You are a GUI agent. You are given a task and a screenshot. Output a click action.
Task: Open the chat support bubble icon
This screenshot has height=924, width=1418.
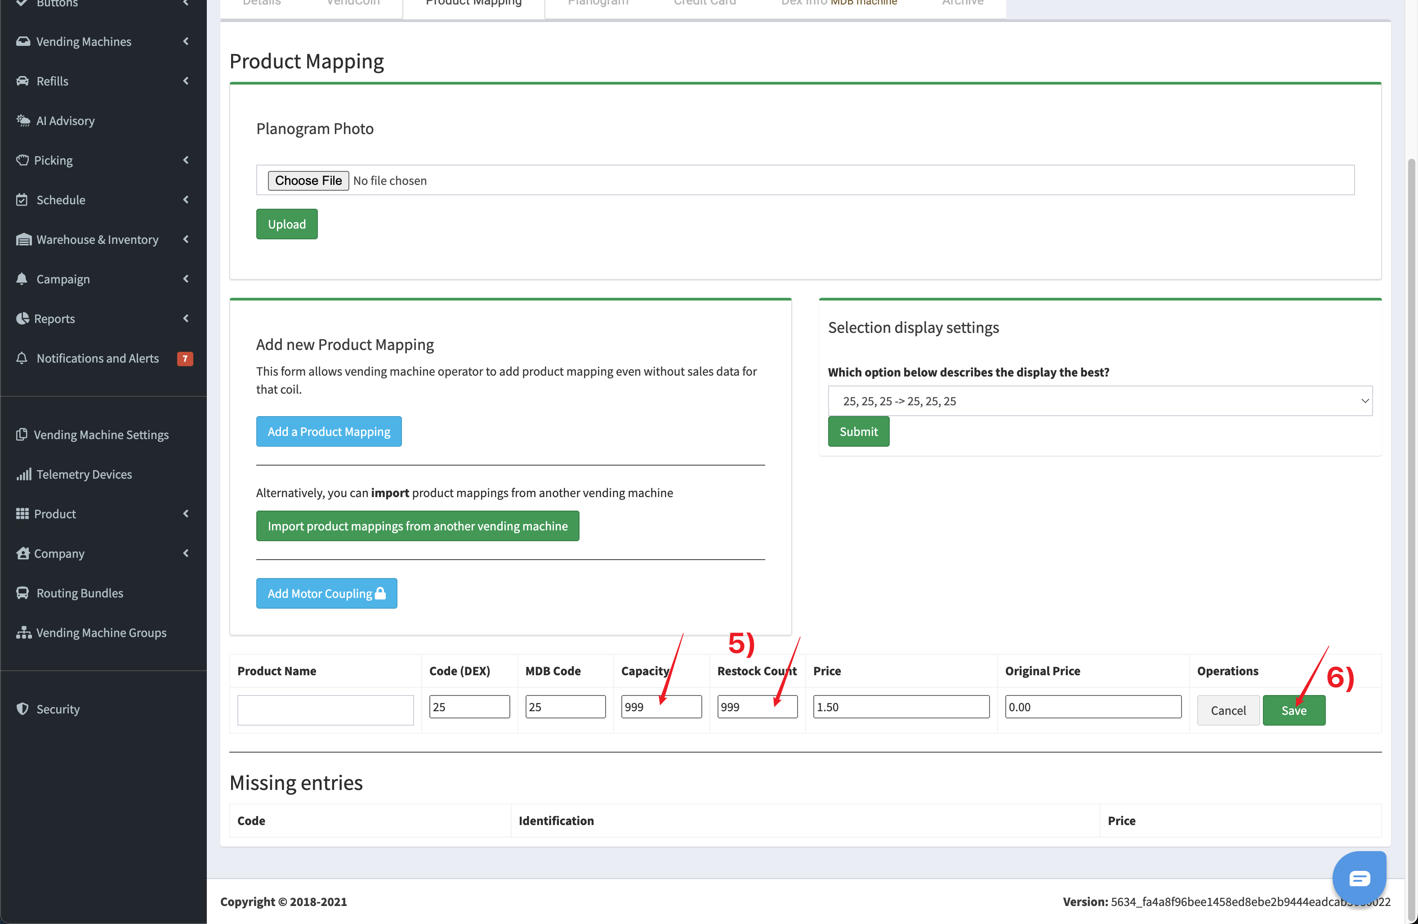1359,878
